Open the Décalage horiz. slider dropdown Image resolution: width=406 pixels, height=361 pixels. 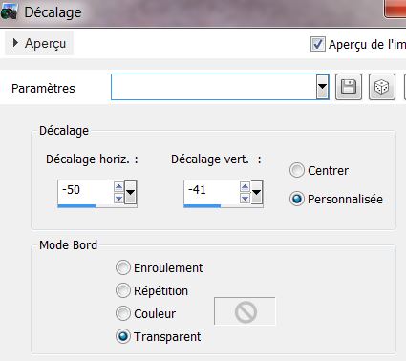130,192
